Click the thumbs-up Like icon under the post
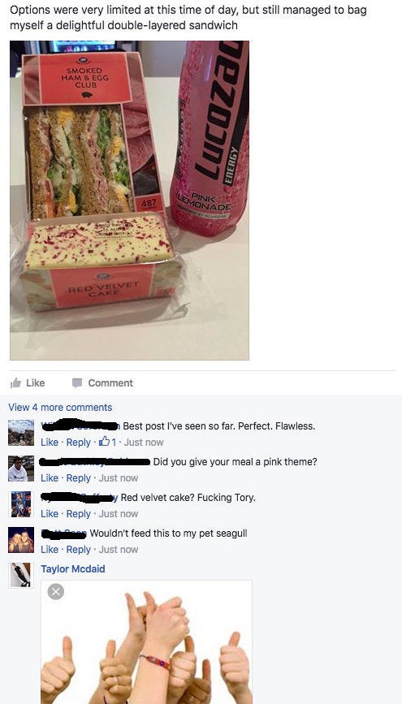The image size is (402, 704). click(x=15, y=383)
